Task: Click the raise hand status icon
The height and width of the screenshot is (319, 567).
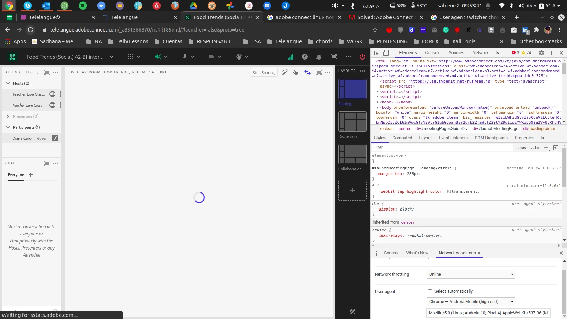Action: [x=239, y=57]
